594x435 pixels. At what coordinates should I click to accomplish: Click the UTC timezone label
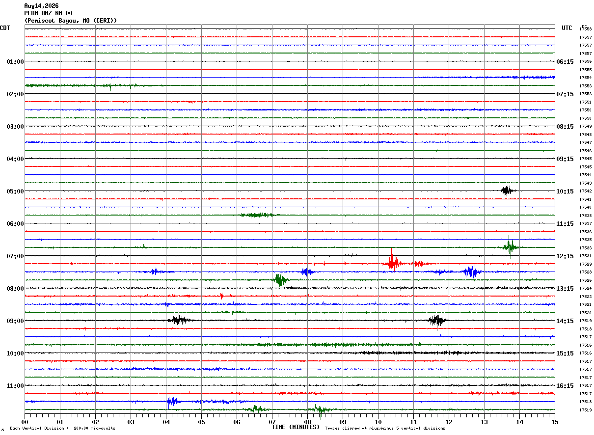coord(567,28)
